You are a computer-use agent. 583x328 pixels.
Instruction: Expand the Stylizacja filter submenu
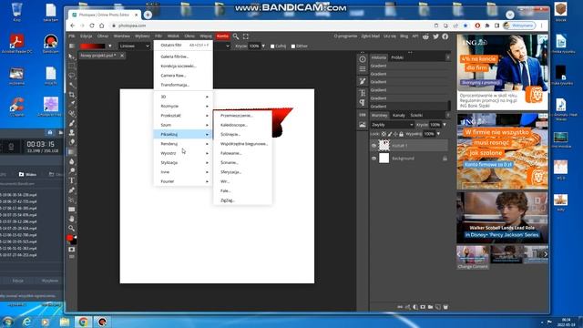tap(183, 162)
